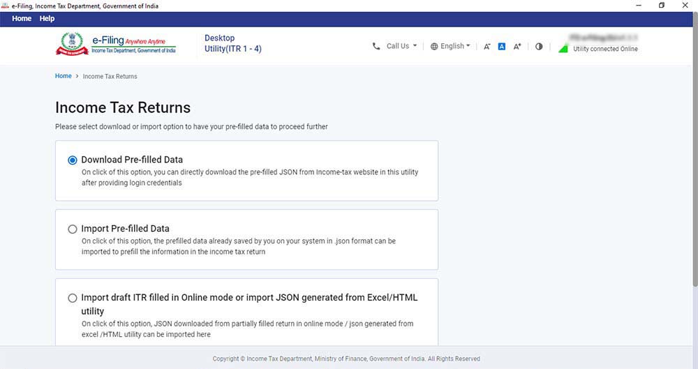Image resolution: width=698 pixels, height=369 pixels.
Task: Increase font size with A+ icon
Action: point(517,47)
